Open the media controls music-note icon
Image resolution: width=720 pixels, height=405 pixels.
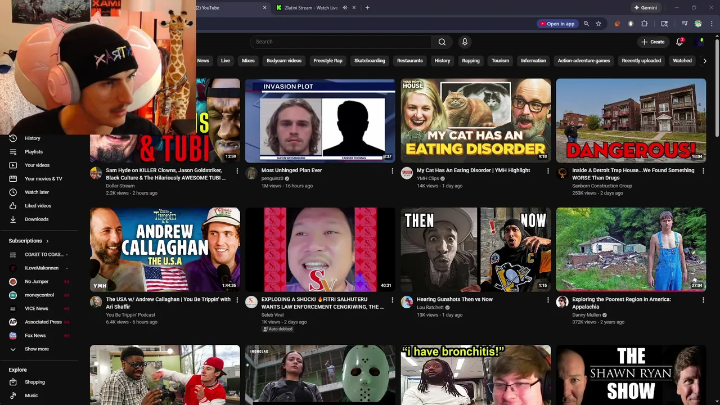coord(685,24)
